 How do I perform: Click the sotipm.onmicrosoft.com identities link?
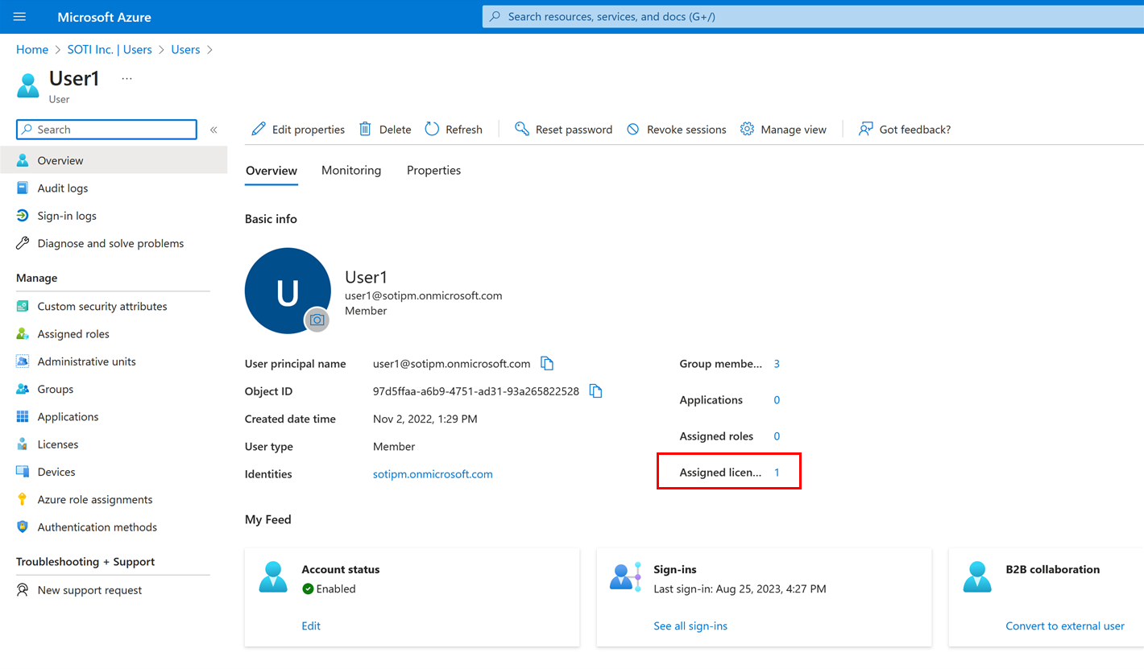(x=433, y=474)
